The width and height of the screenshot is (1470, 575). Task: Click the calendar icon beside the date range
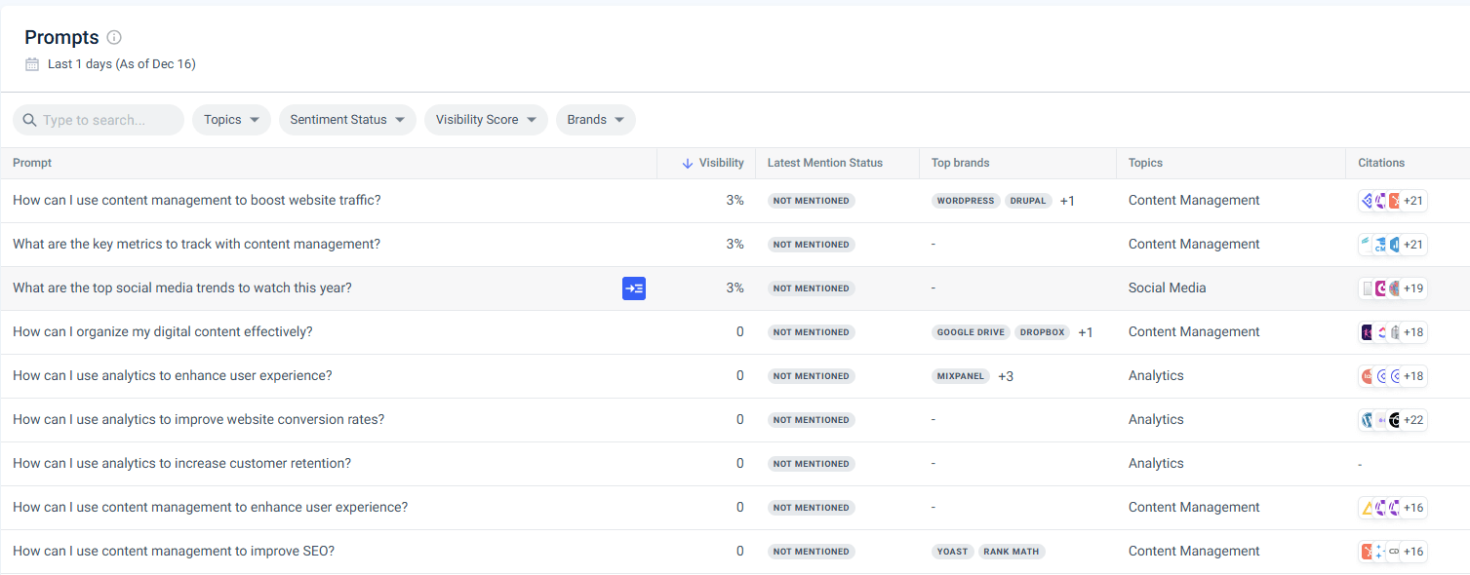click(x=32, y=64)
